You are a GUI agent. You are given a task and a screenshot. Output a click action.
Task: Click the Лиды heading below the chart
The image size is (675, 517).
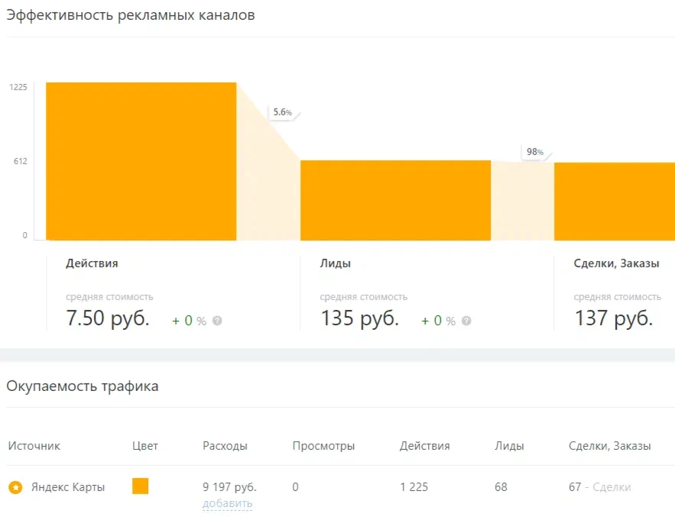(336, 263)
